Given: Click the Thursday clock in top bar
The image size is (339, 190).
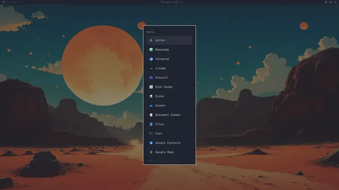Looking at the screenshot, I should click(169, 2).
